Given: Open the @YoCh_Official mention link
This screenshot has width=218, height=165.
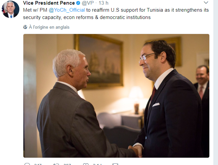Looking at the screenshot, I should pos(67,10).
